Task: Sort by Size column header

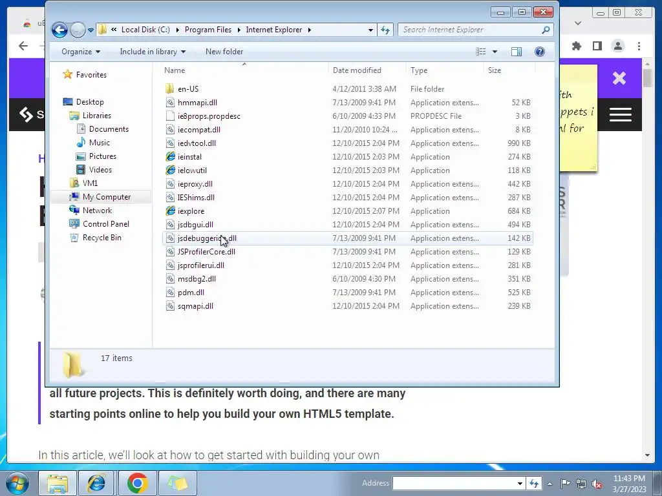Action: 509,70
